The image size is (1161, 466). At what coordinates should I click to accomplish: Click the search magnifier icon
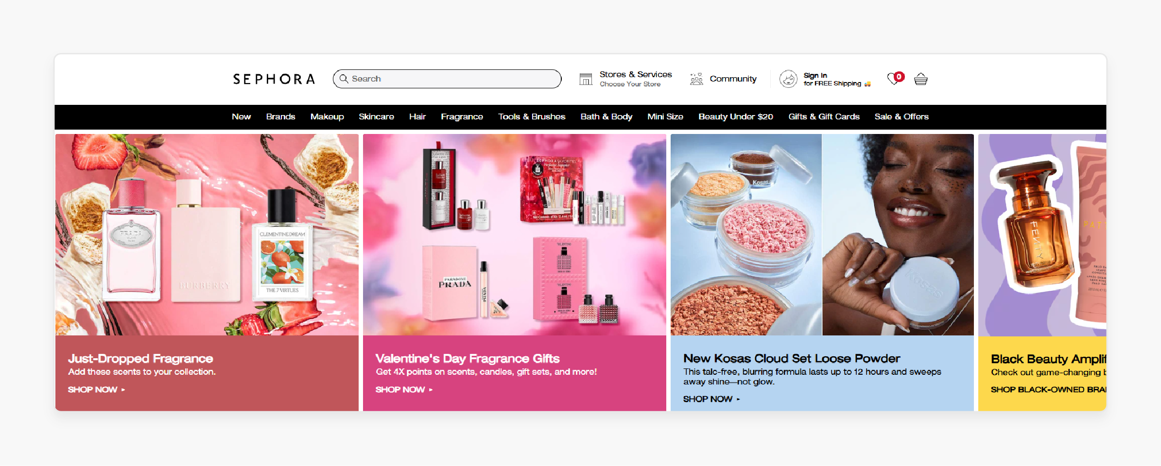(344, 79)
